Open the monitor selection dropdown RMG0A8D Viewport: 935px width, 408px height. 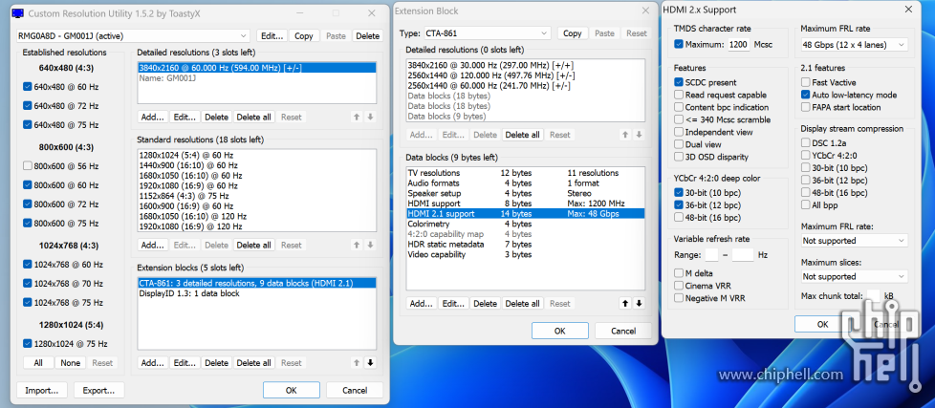tap(134, 35)
